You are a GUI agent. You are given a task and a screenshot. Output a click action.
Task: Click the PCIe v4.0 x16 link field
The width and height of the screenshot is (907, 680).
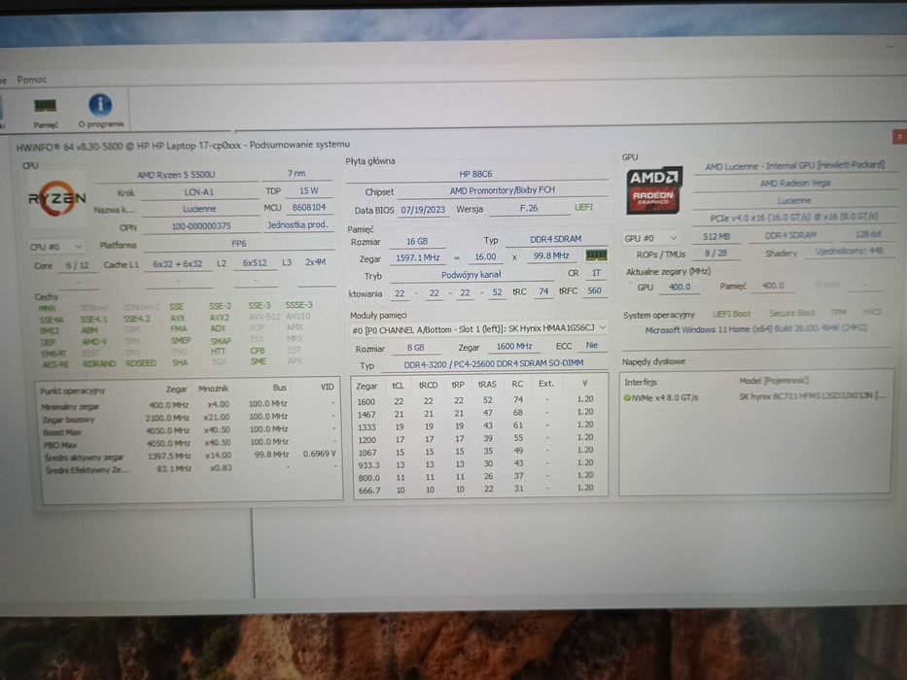pos(793,217)
